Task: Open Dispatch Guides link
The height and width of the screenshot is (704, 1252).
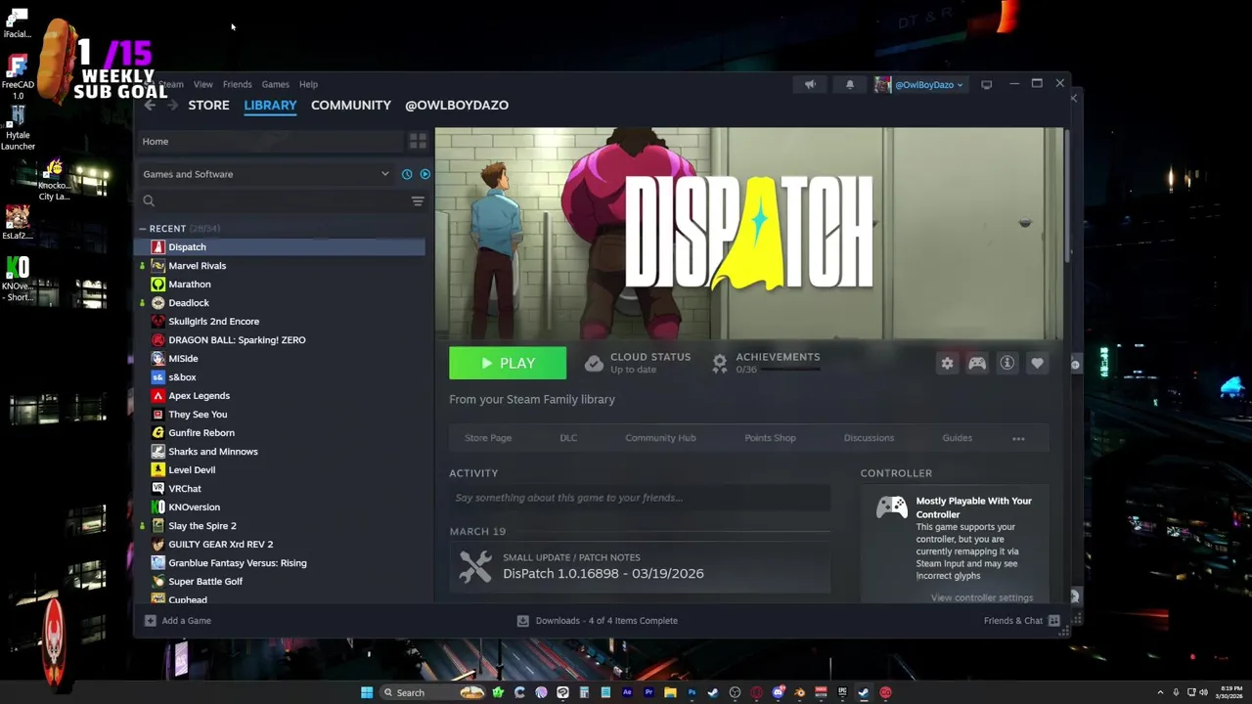Action: [957, 438]
